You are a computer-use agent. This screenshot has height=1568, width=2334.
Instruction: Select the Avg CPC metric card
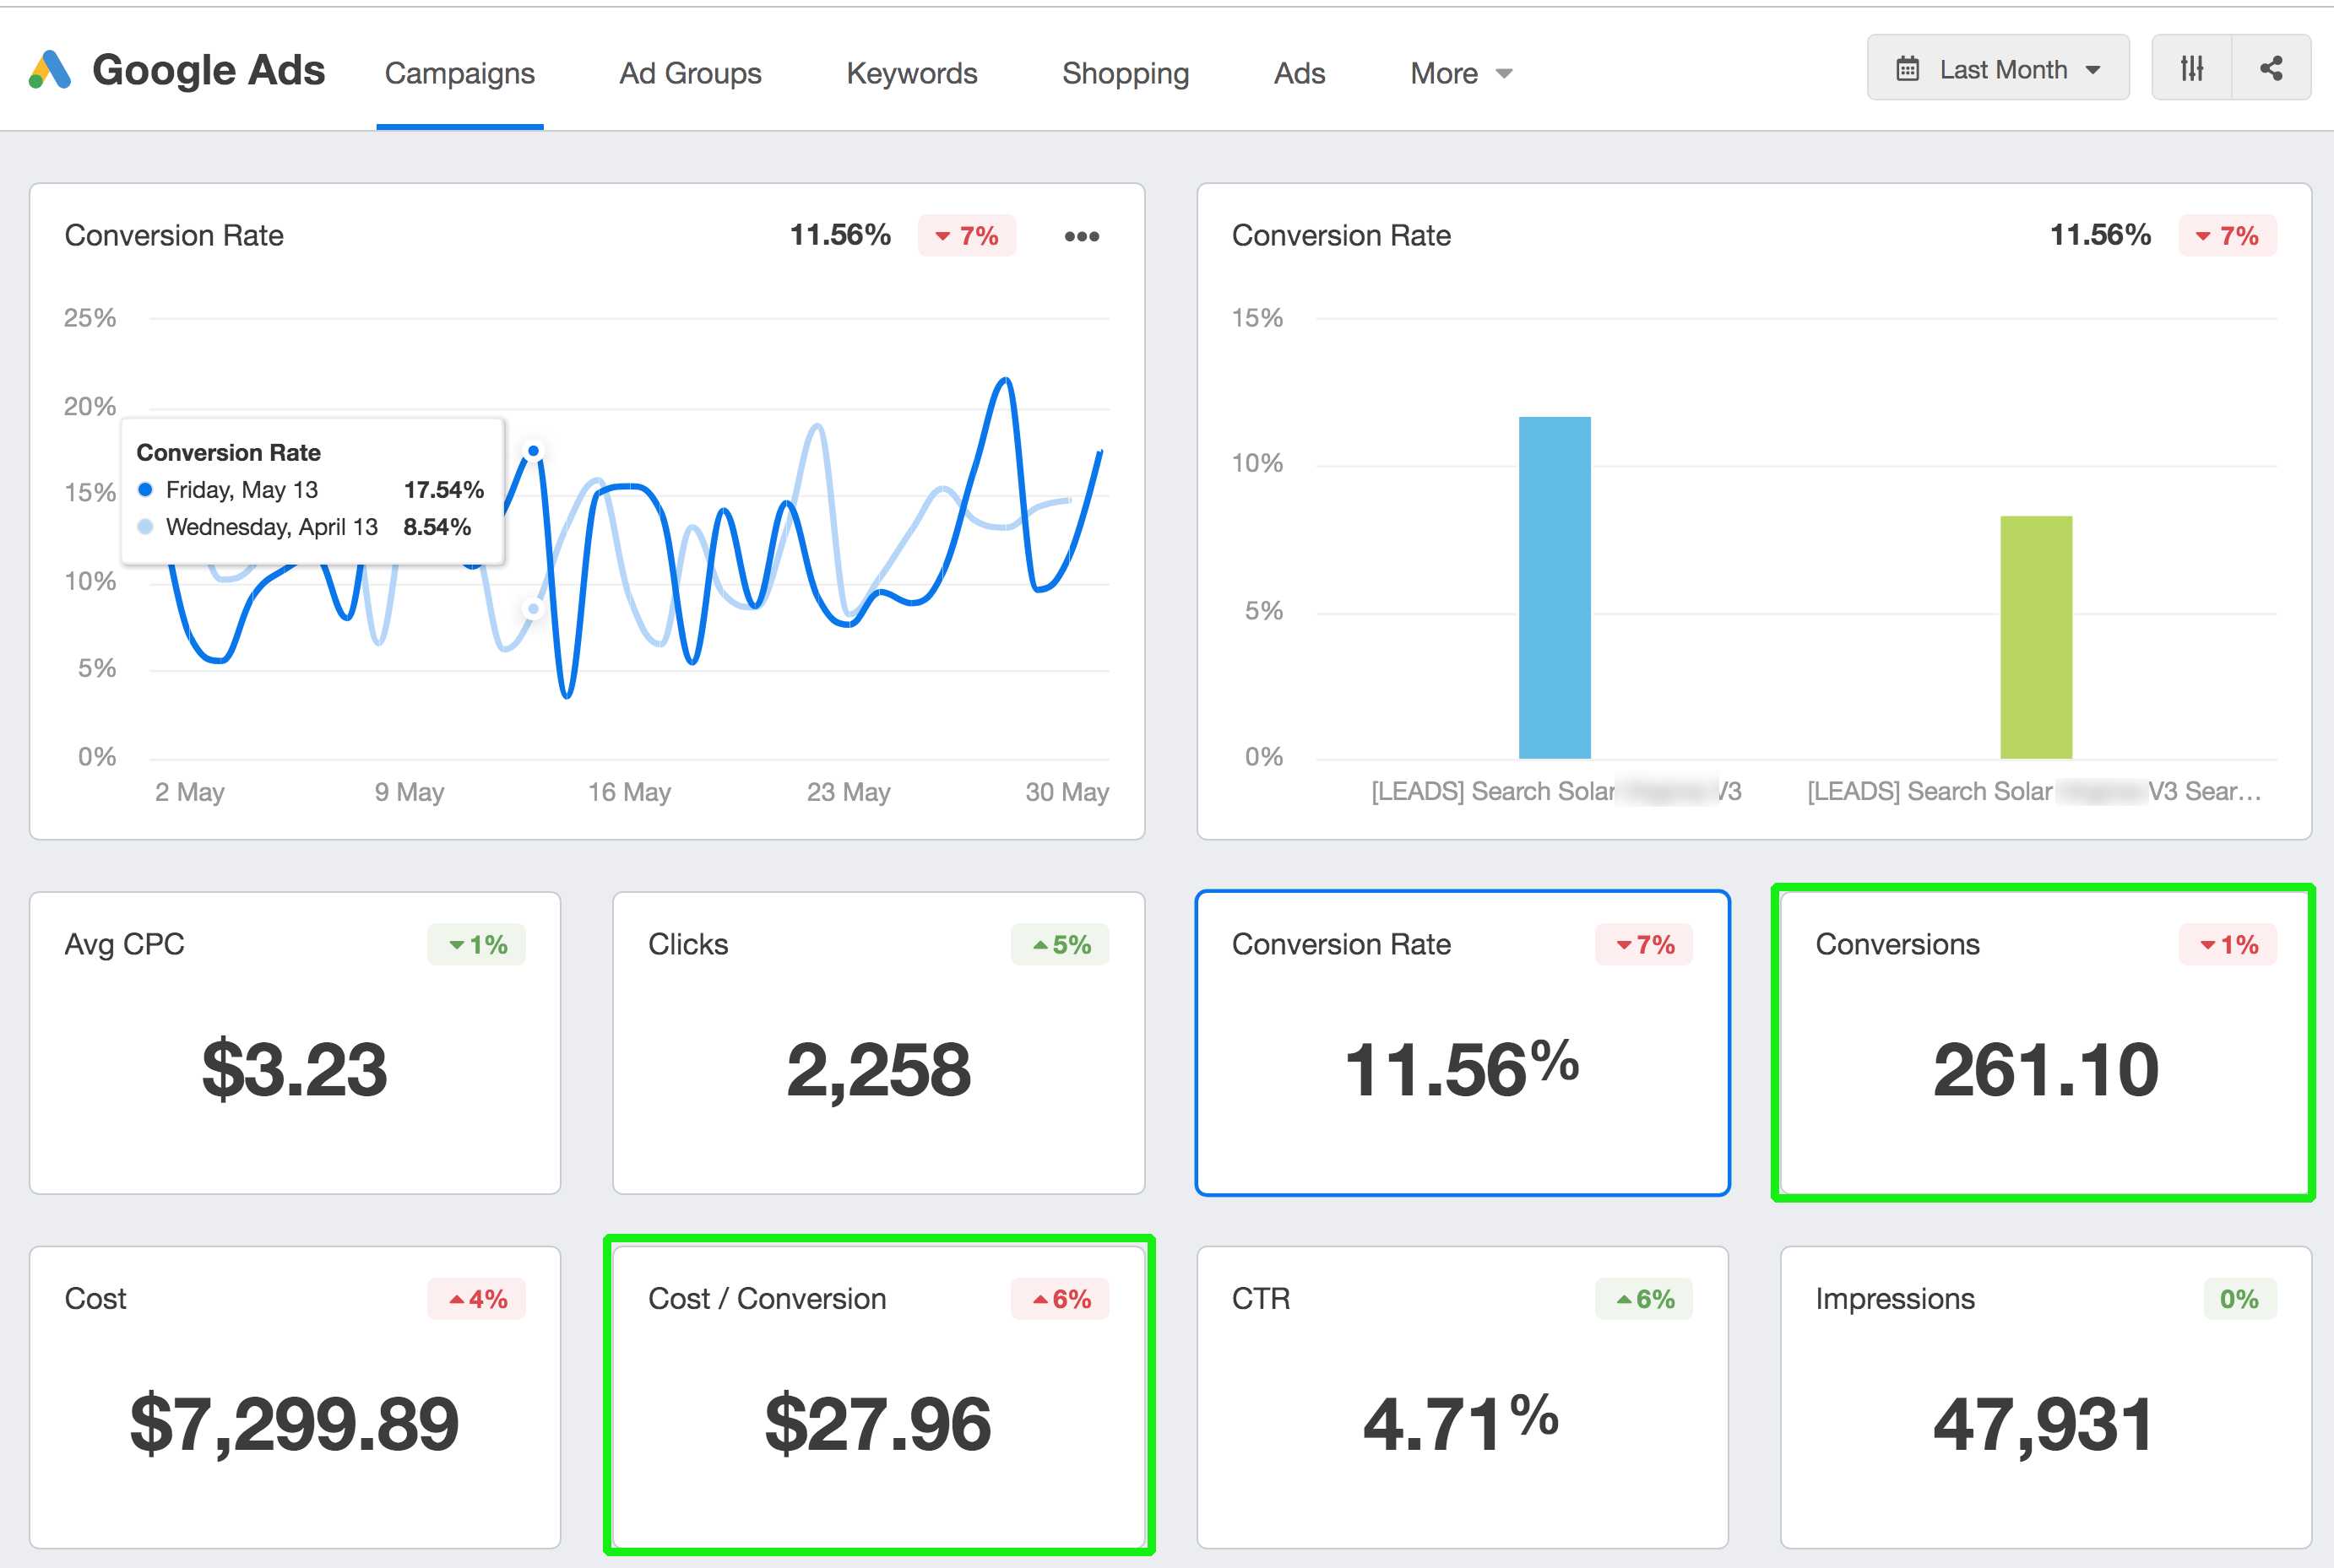(295, 1043)
